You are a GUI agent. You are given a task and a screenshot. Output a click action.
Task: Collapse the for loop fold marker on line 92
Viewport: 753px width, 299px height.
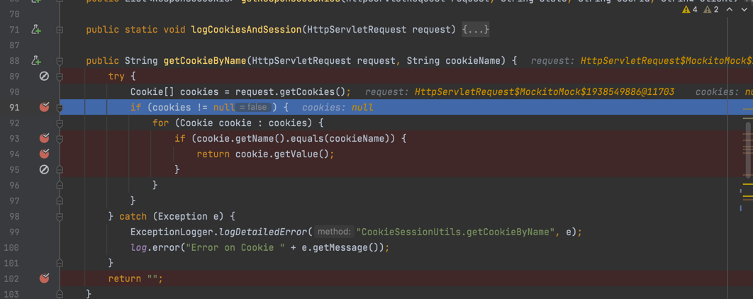(x=60, y=123)
